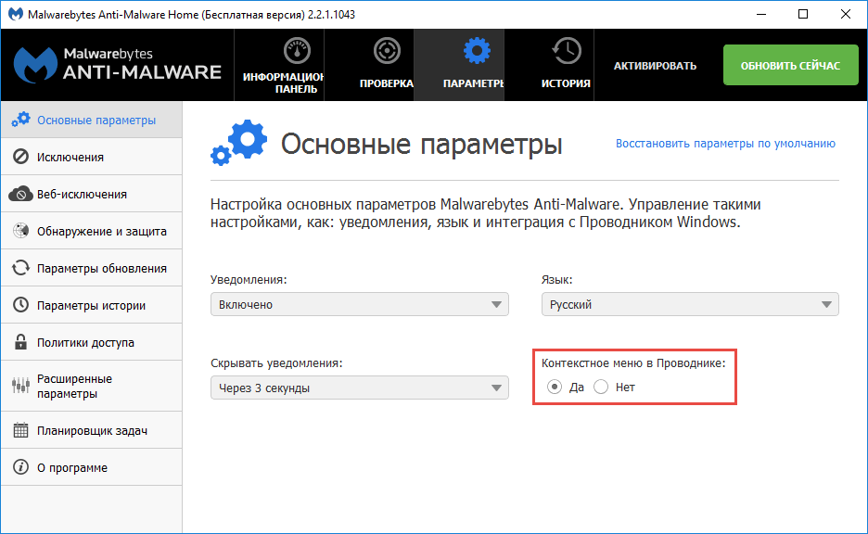Open the Язык selection dropdown
This screenshot has width=868, height=534.
[x=690, y=303]
